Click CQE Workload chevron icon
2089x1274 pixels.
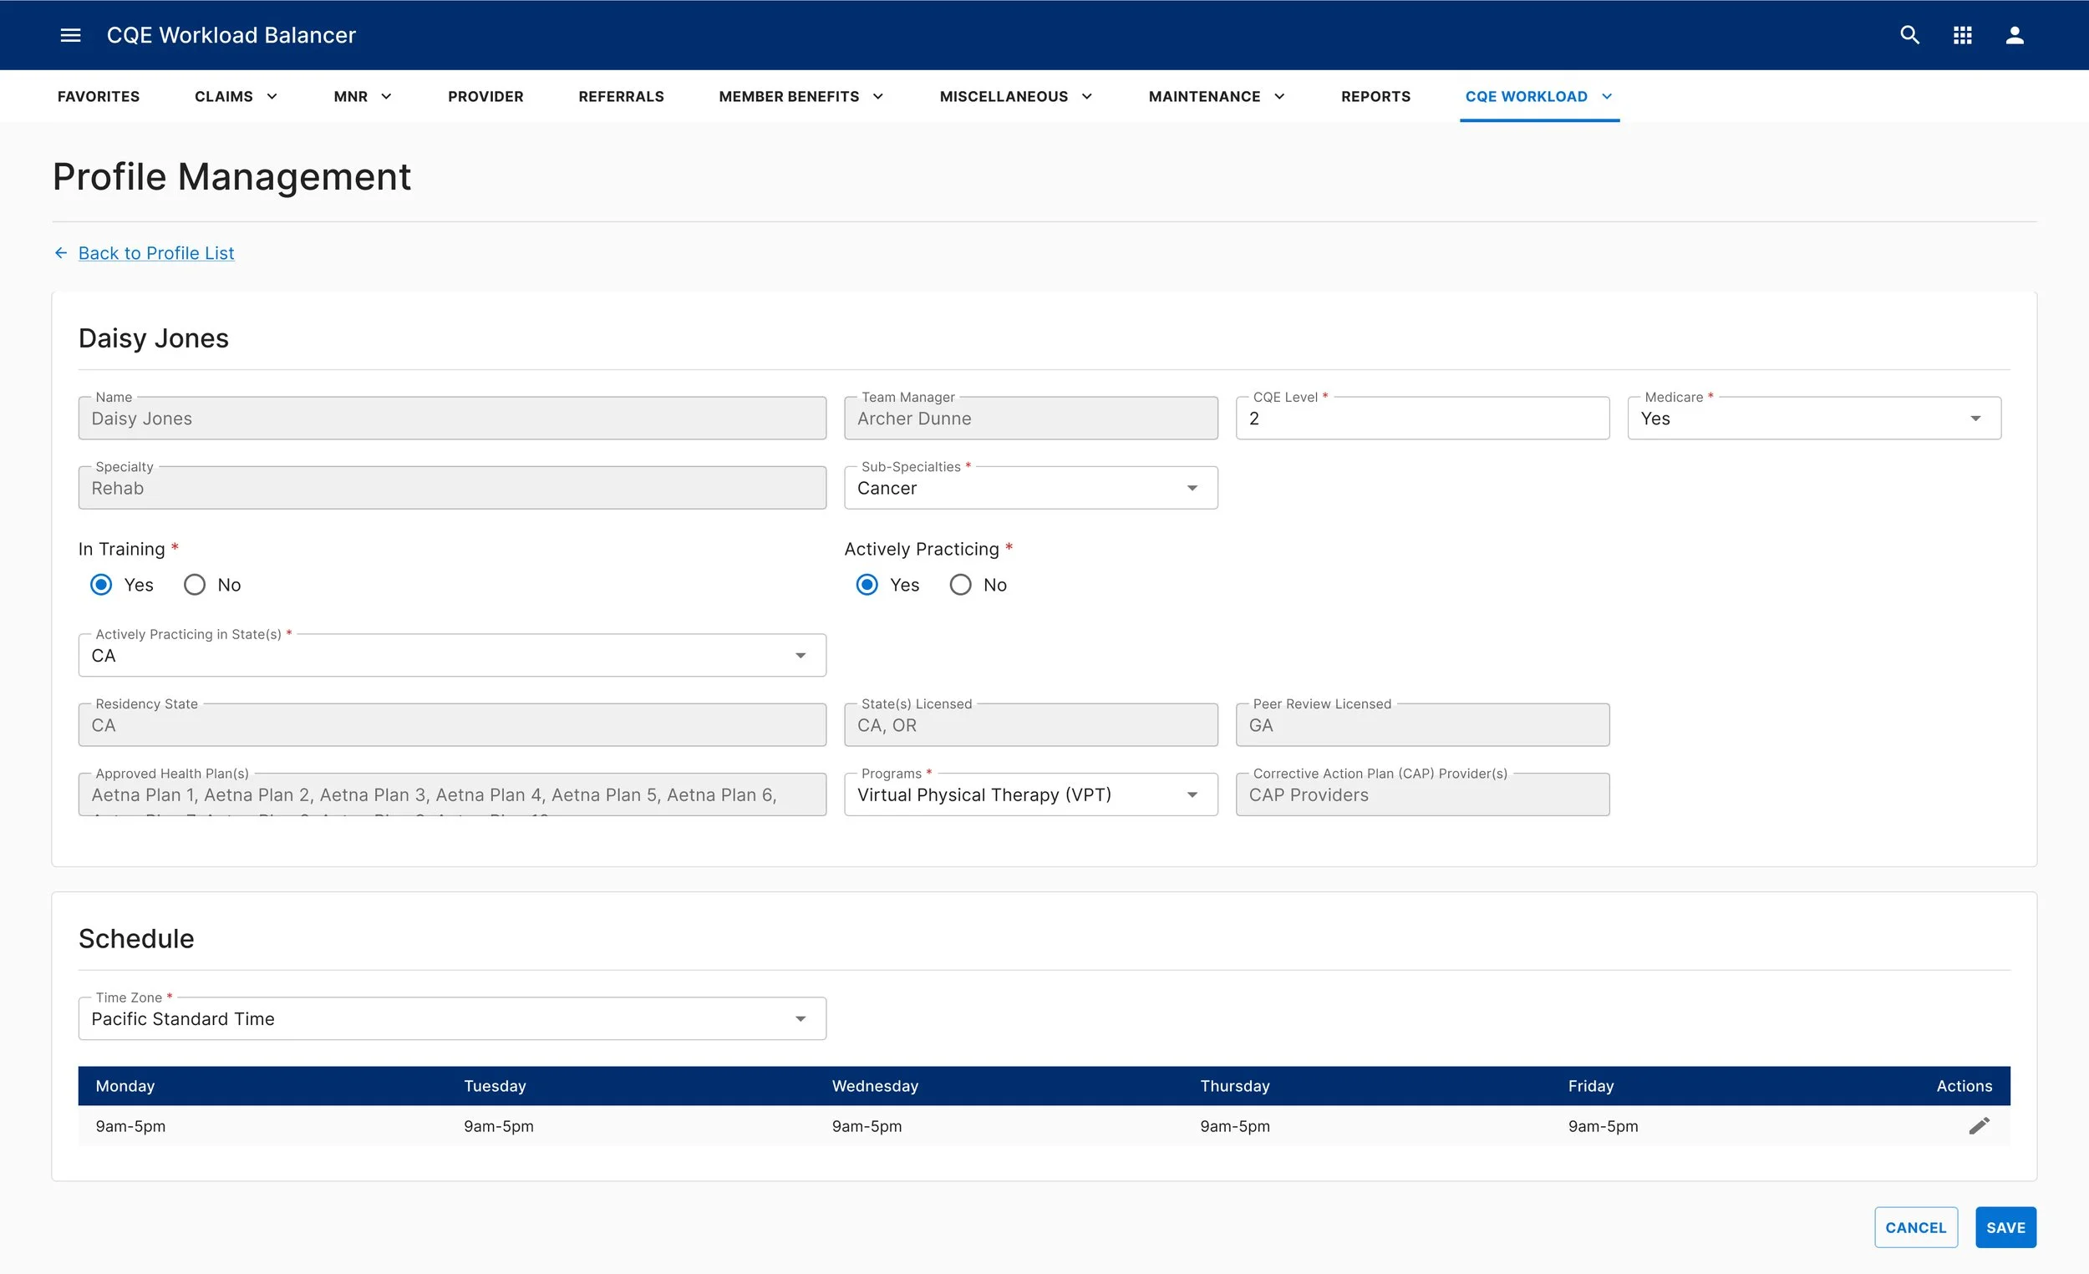(x=1607, y=97)
